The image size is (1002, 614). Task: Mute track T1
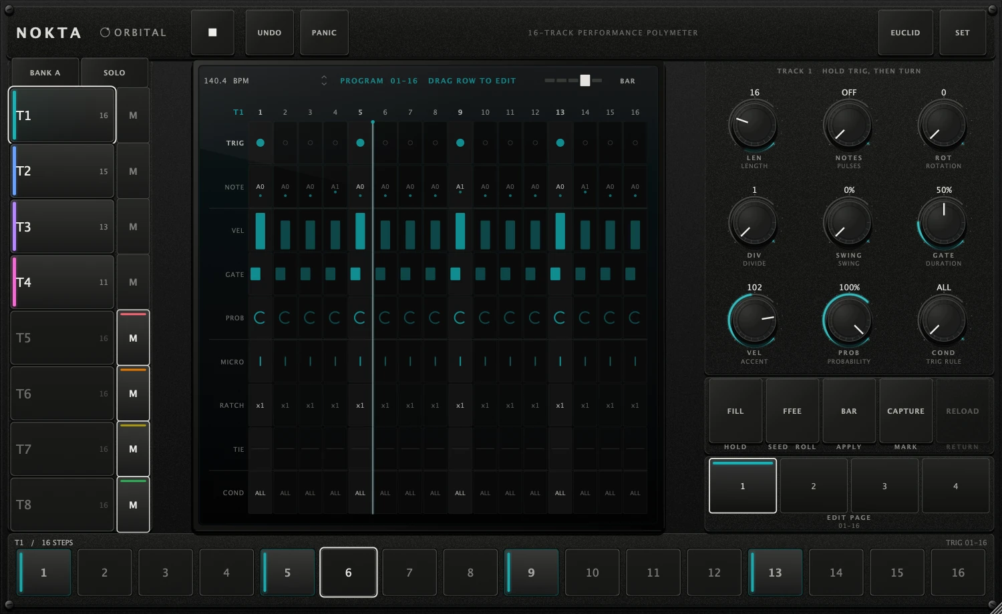click(x=133, y=115)
